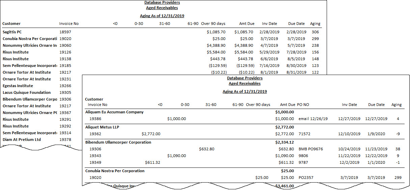This screenshot has height=190, width=410.
Task: Select Aliquam Eu Accumsan Company group heading
Action: (x=114, y=112)
